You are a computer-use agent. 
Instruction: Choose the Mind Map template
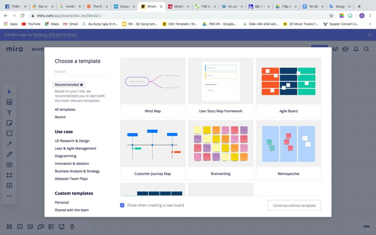(153, 87)
